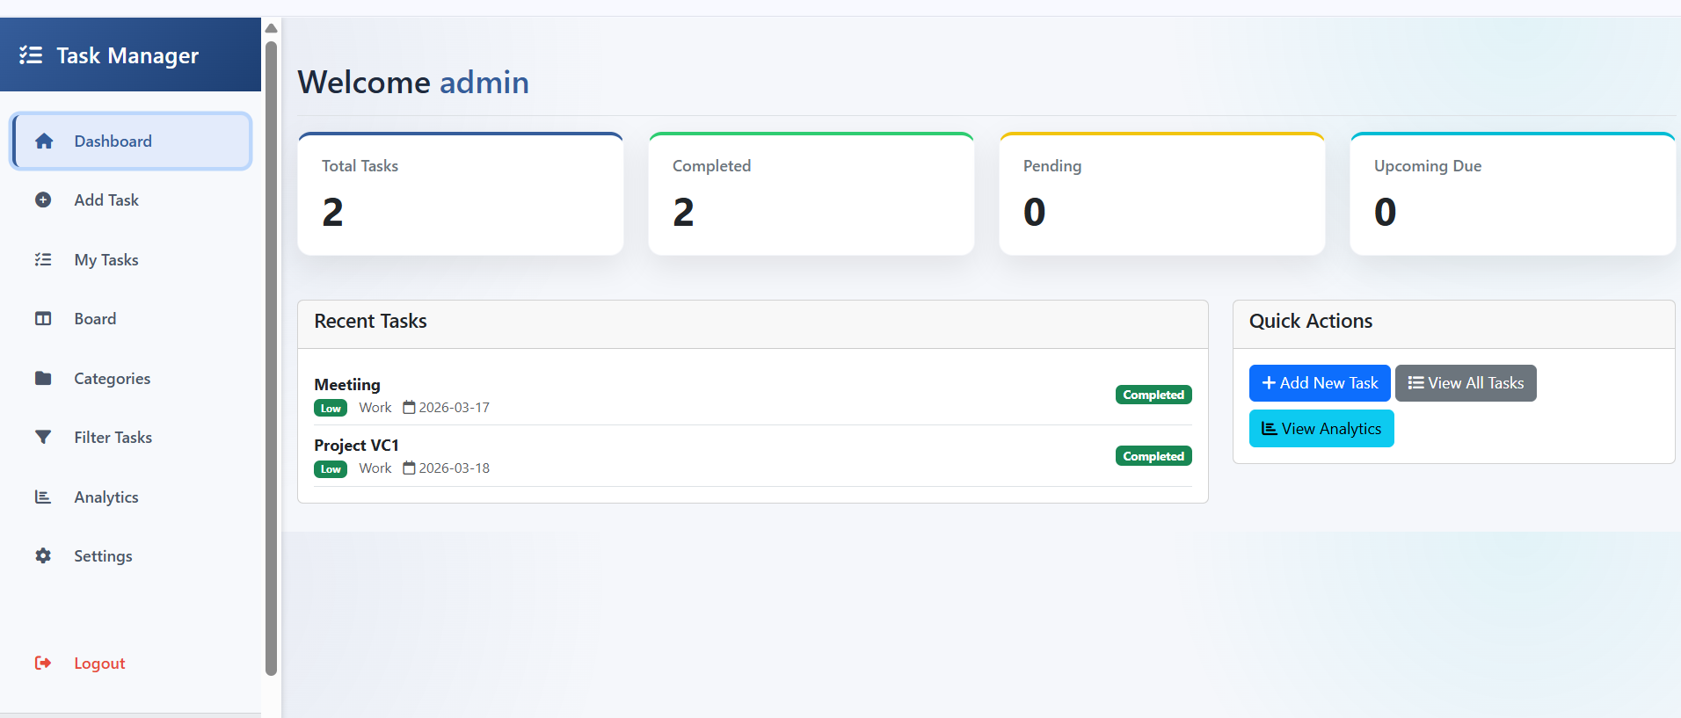Click the date 2026-03-18

tap(455, 468)
